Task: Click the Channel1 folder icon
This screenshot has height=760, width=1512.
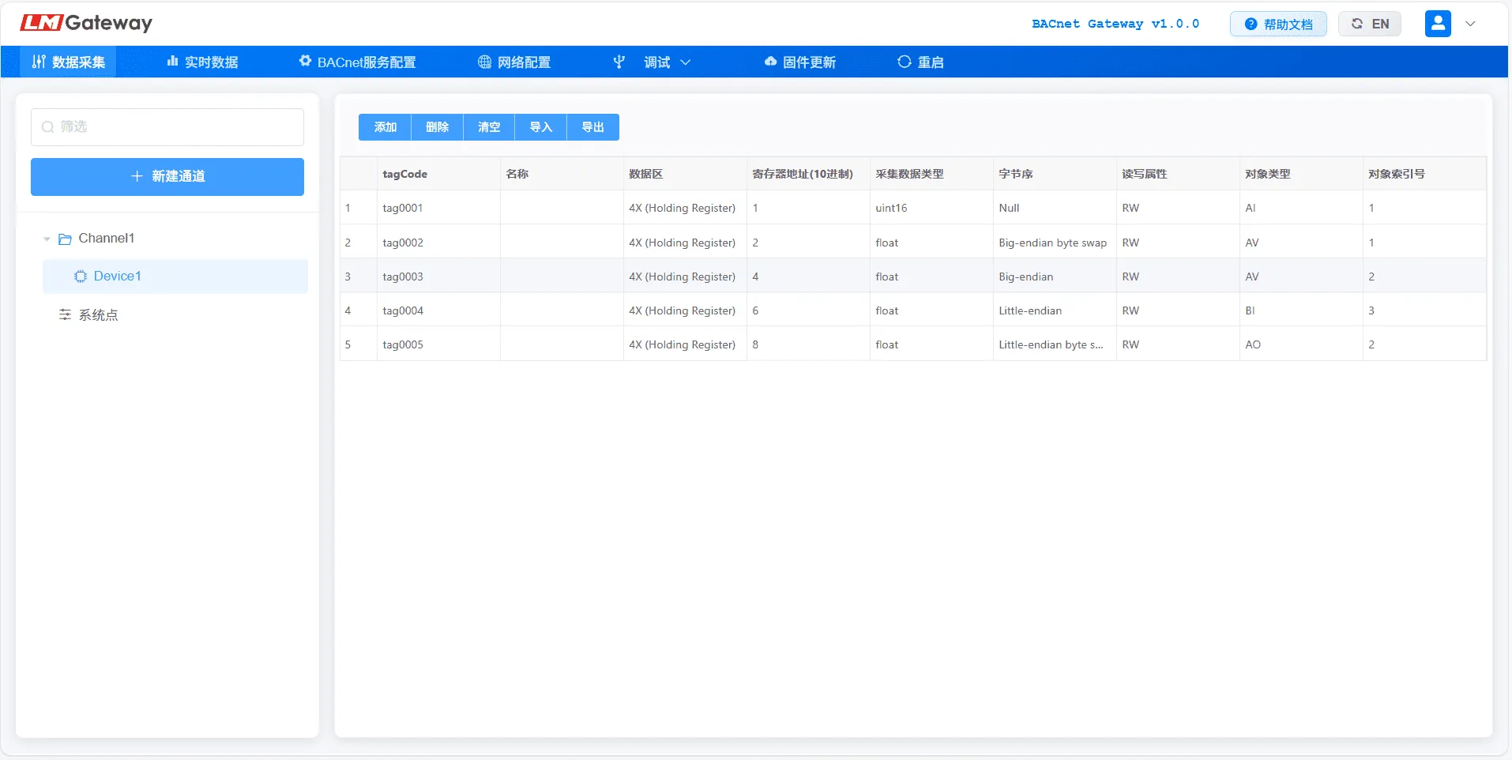Action: coord(66,239)
